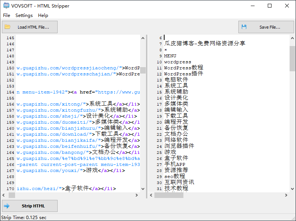Click the VOVSOFT app icon in title bar
Viewport: 296px width, 221px height.
[6, 6]
